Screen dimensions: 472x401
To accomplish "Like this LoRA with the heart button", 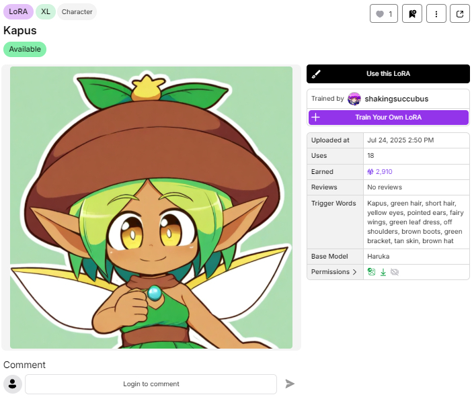I will [384, 13].
